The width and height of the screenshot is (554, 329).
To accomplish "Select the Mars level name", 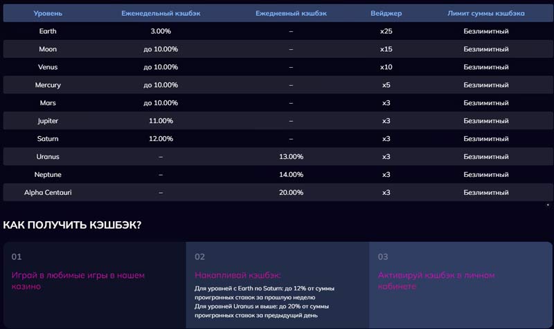I will pyautogui.click(x=48, y=103).
